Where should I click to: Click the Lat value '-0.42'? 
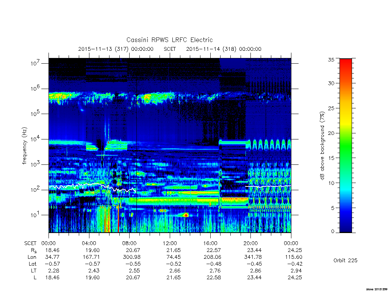pyautogui.click(x=295, y=264)
